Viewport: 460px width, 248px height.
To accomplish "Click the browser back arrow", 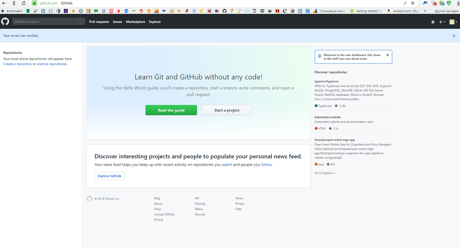I will [x=4, y=3].
